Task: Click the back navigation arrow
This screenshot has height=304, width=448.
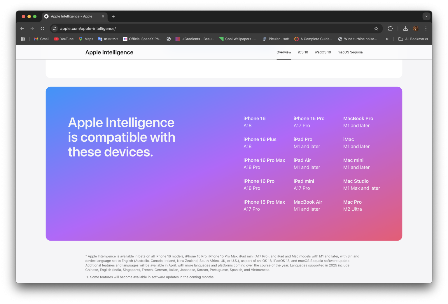Action: point(22,29)
